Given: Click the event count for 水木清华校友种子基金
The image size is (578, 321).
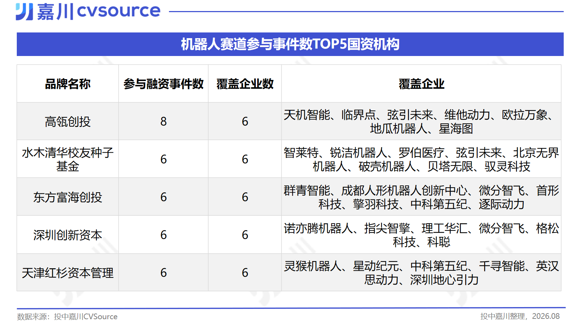Looking at the screenshot, I should coord(163,159).
